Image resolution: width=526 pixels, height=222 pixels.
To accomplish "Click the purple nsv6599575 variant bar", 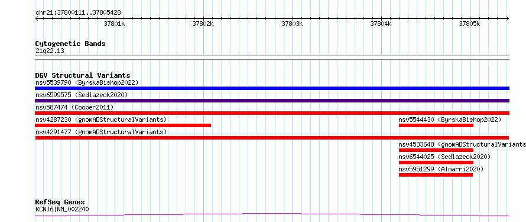I will coord(272,101).
